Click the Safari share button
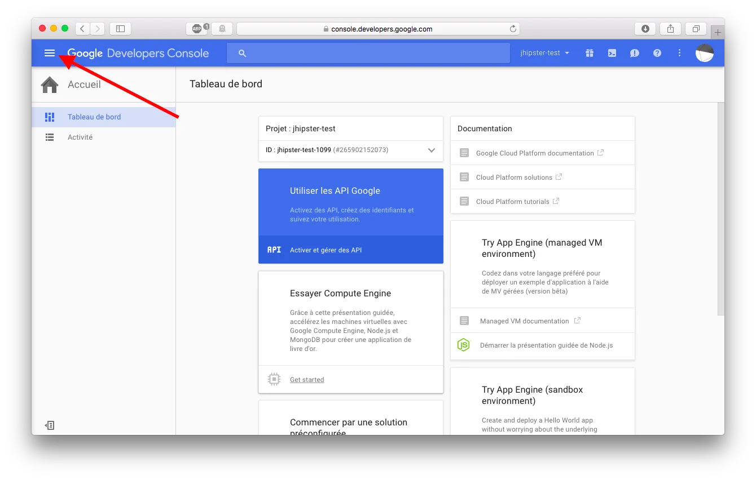756x480 pixels. coord(671,29)
